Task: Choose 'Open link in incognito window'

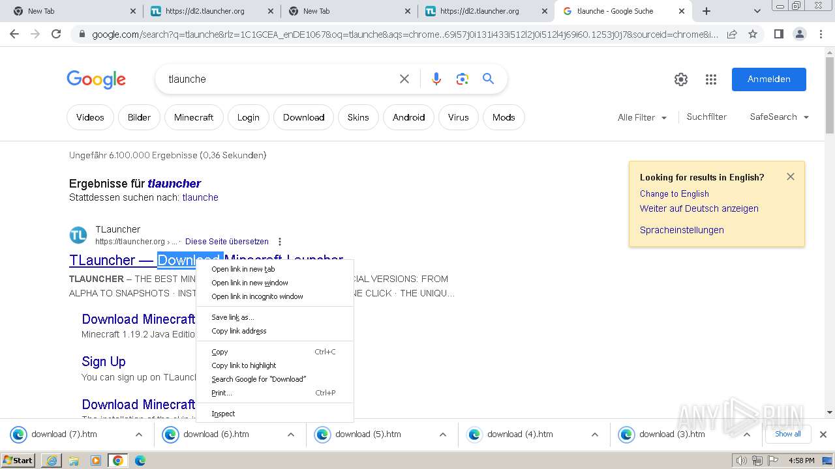Action: coord(275,296)
